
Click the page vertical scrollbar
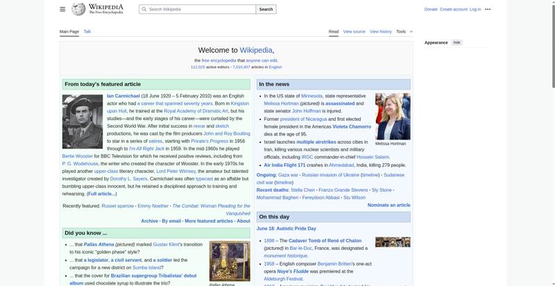[553, 46]
